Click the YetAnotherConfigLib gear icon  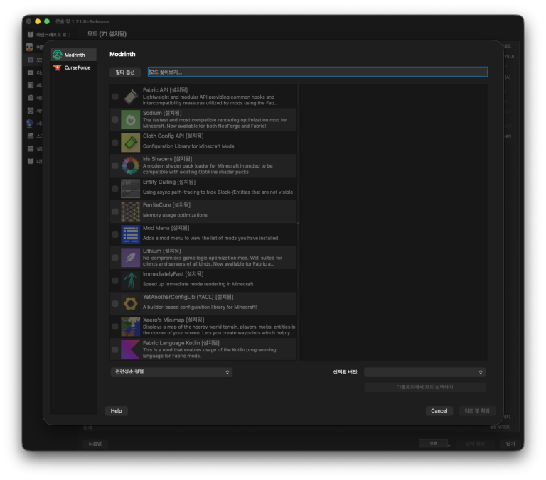[131, 303]
